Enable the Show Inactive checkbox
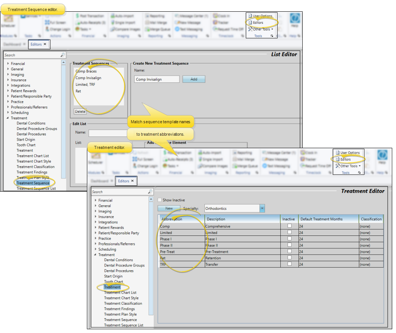Image resolution: width=396 pixels, height=333 pixels. click(160, 200)
